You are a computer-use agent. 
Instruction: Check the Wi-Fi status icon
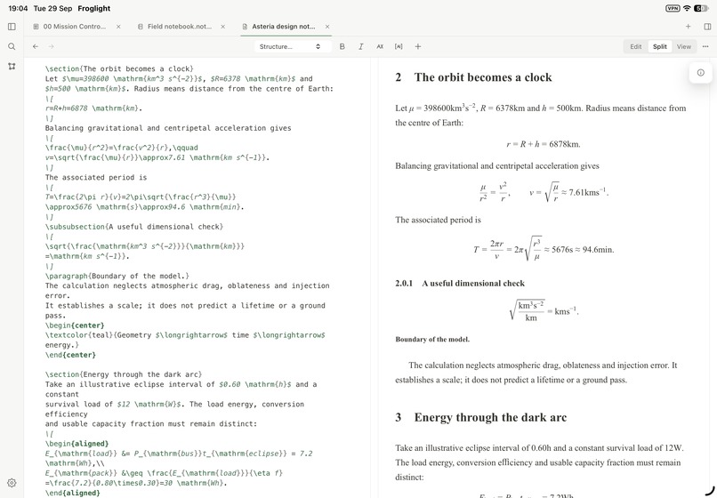[x=687, y=8]
